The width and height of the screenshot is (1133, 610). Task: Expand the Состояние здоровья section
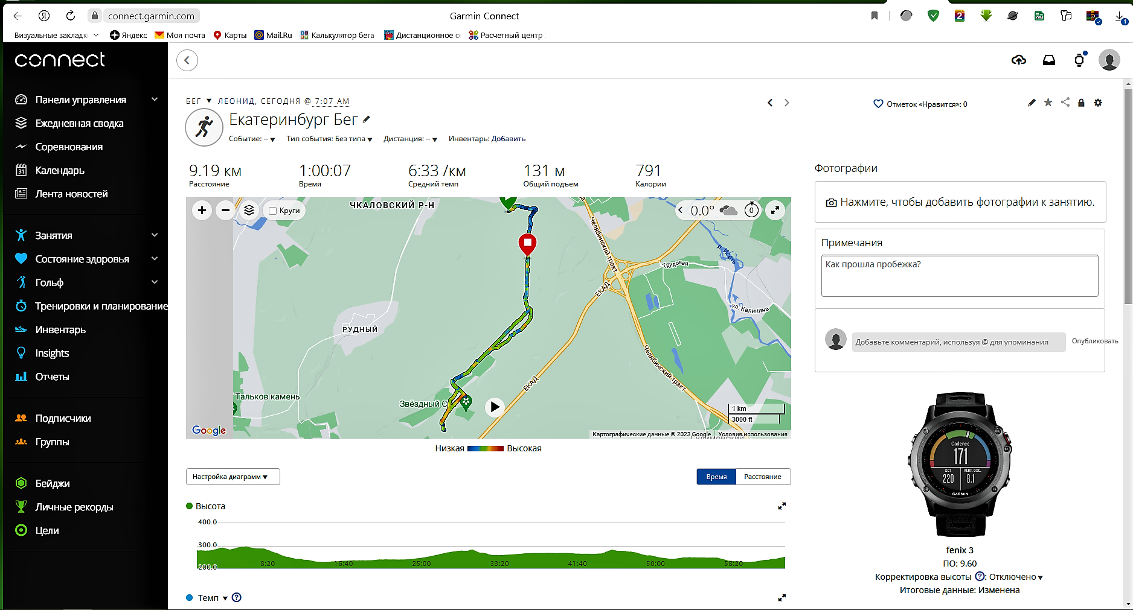[155, 259]
